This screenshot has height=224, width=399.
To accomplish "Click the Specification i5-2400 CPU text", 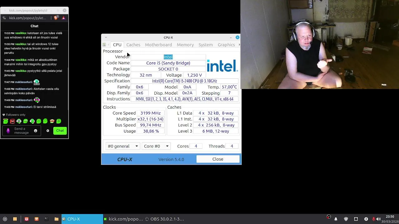I will coord(185,81).
